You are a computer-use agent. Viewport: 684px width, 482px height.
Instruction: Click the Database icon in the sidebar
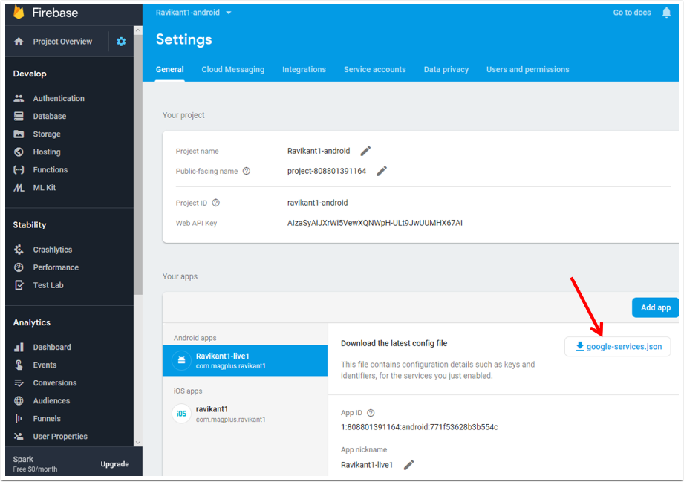pos(19,116)
